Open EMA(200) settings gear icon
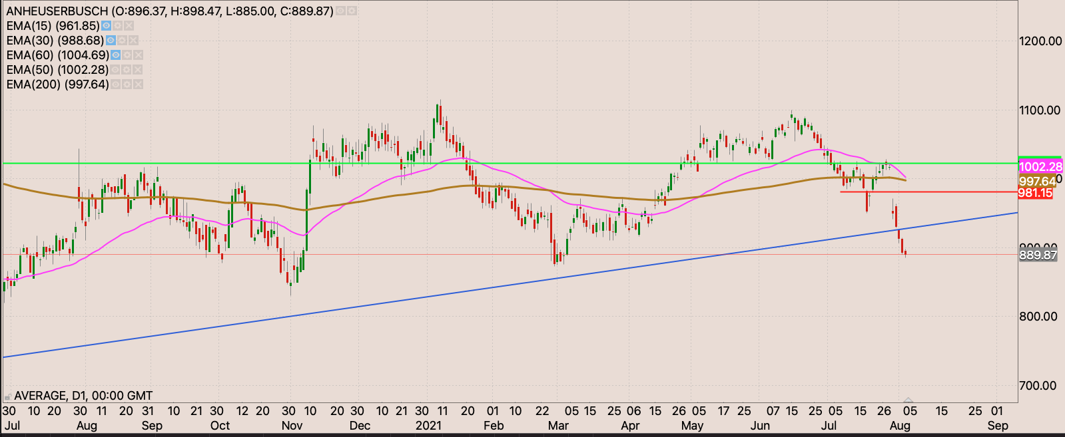The width and height of the screenshot is (1065, 437). pyautogui.click(x=127, y=84)
